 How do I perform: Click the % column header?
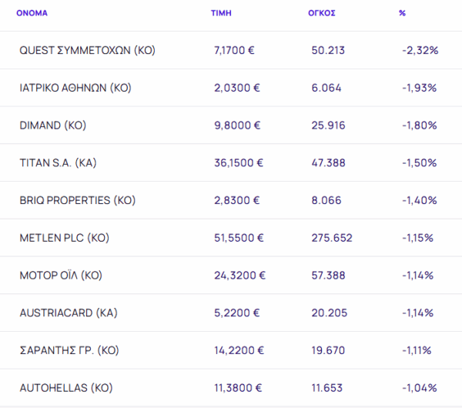[402, 13]
